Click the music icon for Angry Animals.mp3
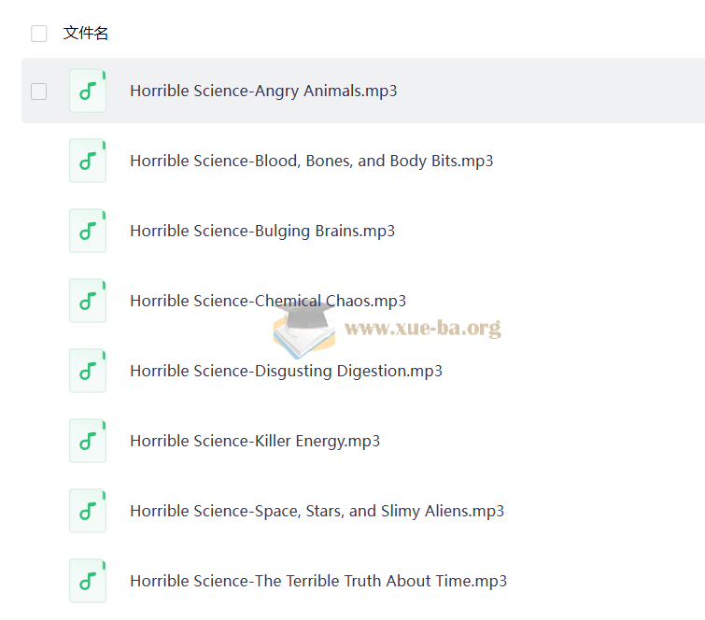 [88, 91]
